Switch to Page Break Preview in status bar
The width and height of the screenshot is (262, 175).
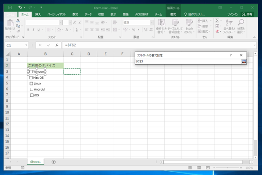[x=208, y=167]
